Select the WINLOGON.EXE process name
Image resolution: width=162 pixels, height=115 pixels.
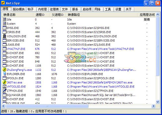point(16,36)
